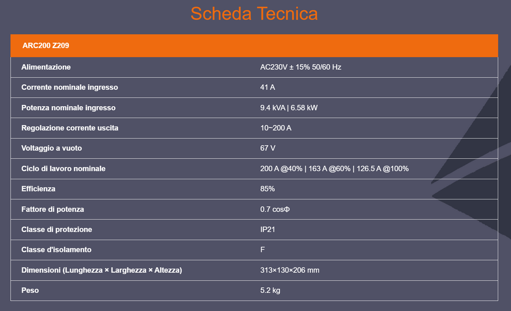
Task: Click the Alimentazione row label
Action: pos(46,67)
